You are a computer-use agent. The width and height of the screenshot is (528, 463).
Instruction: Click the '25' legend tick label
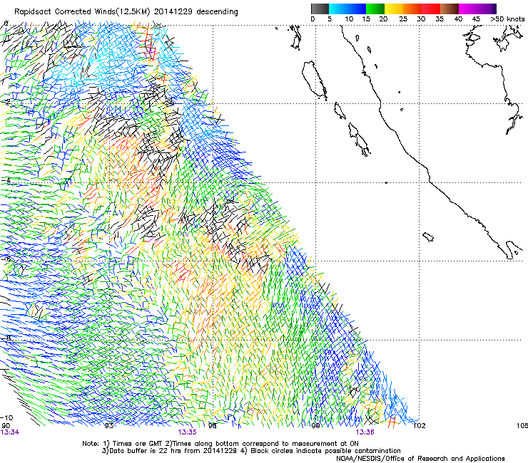tap(403, 19)
